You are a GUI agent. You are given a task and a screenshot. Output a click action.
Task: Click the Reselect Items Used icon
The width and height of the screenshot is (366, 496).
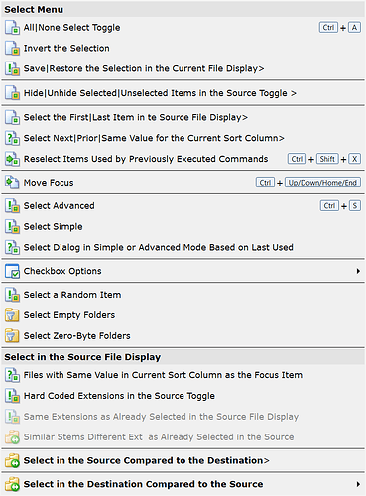12,159
